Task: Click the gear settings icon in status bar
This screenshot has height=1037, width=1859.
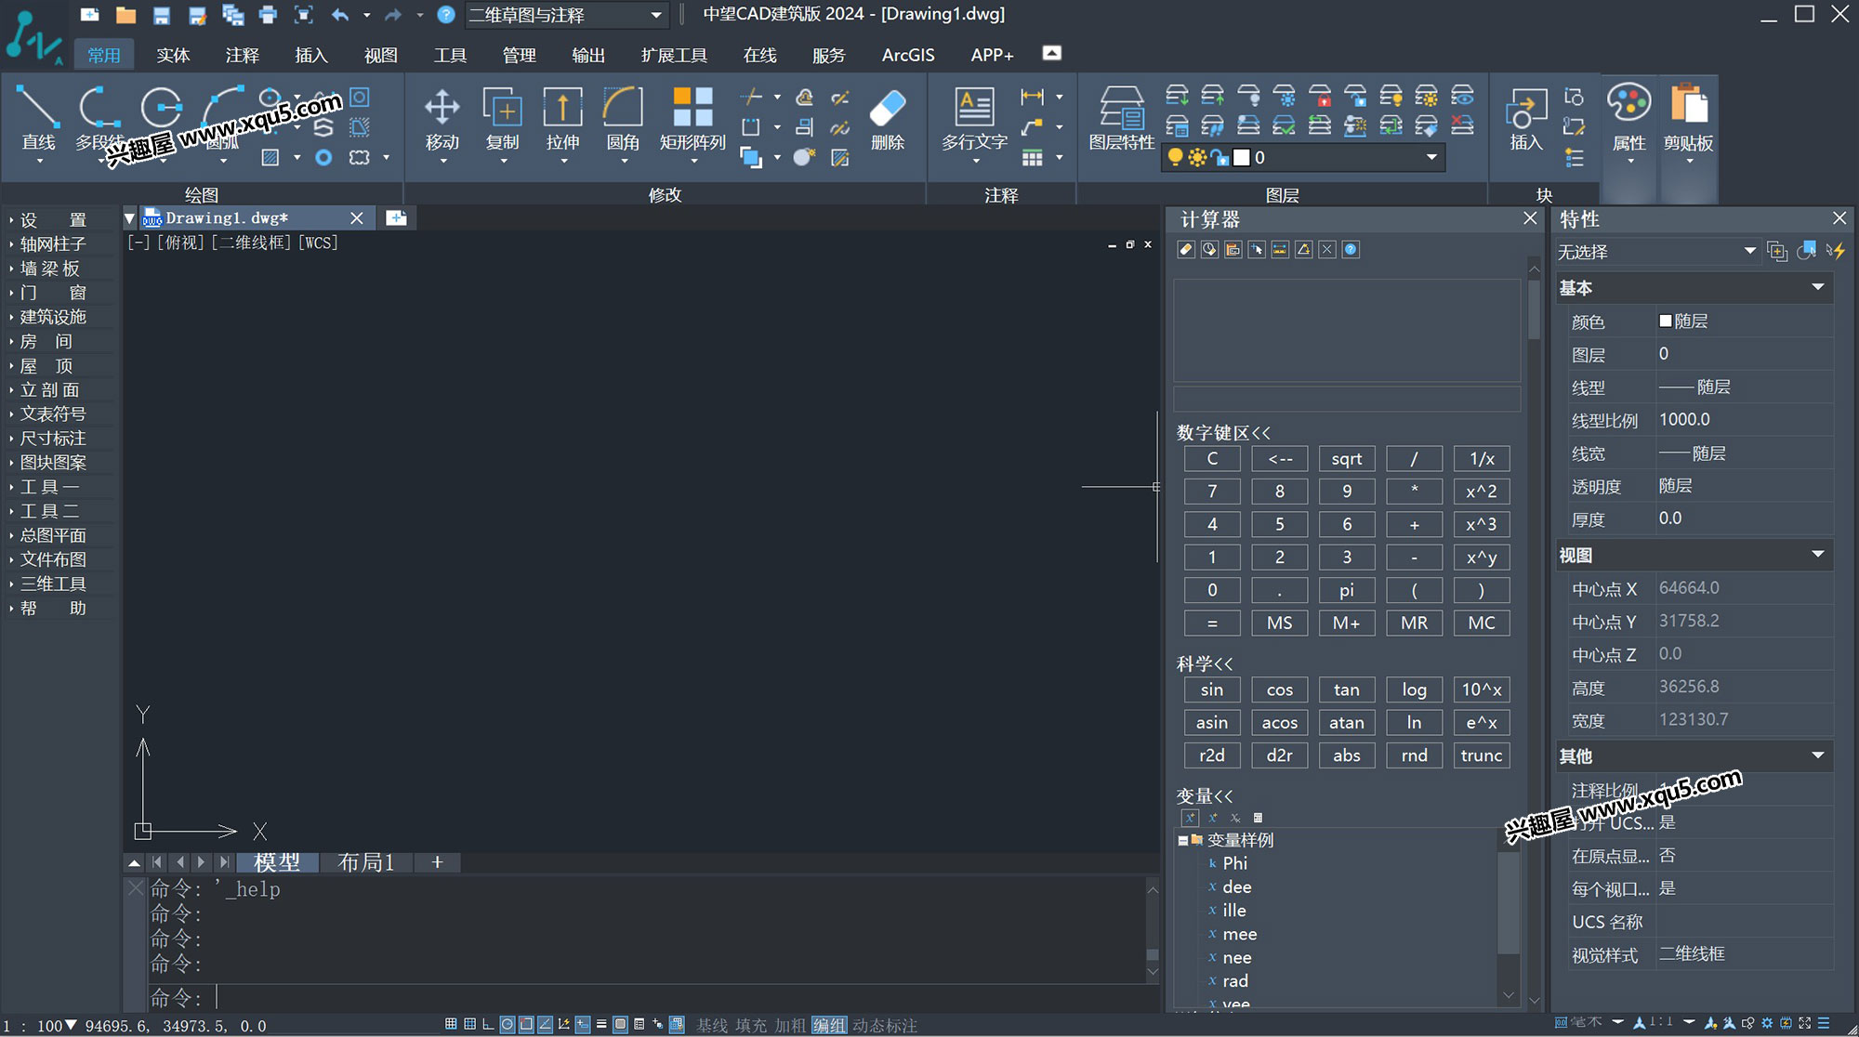Action: (1767, 1024)
